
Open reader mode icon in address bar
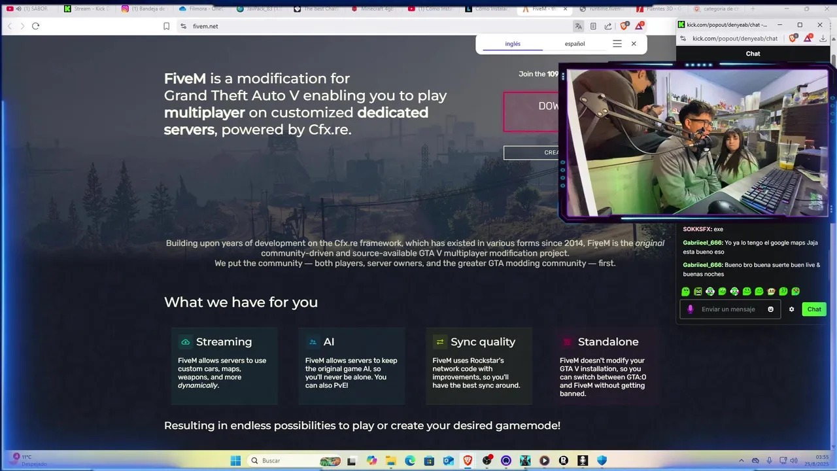(593, 26)
